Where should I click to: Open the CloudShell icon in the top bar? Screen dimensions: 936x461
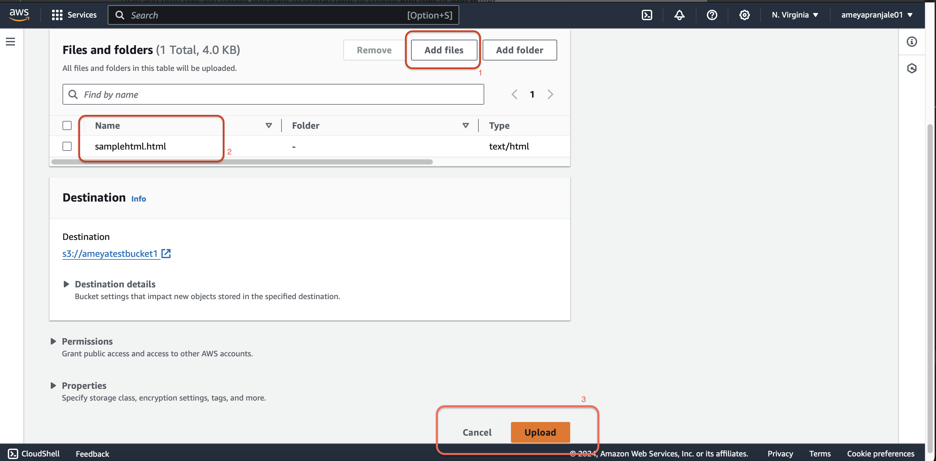coord(647,15)
